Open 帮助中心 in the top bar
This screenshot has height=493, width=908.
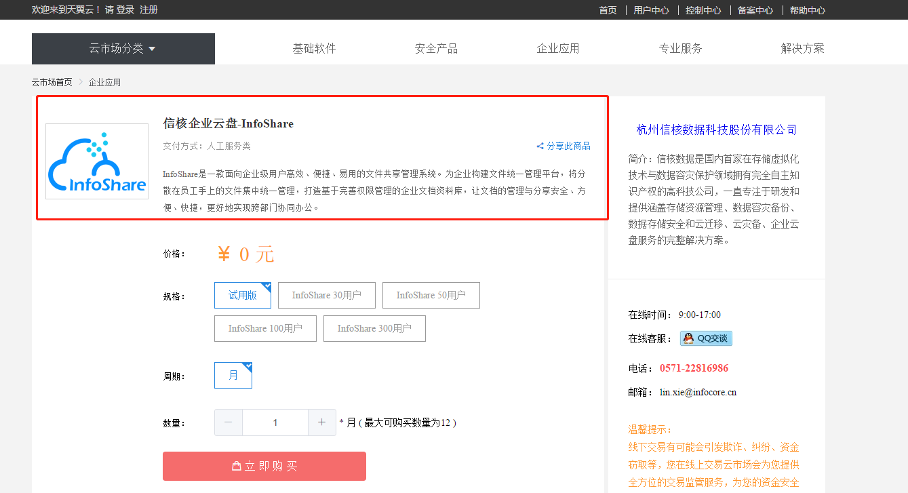click(x=808, y=10)
